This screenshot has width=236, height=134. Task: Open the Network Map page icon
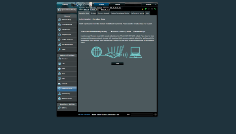click(x=59, y=20)
